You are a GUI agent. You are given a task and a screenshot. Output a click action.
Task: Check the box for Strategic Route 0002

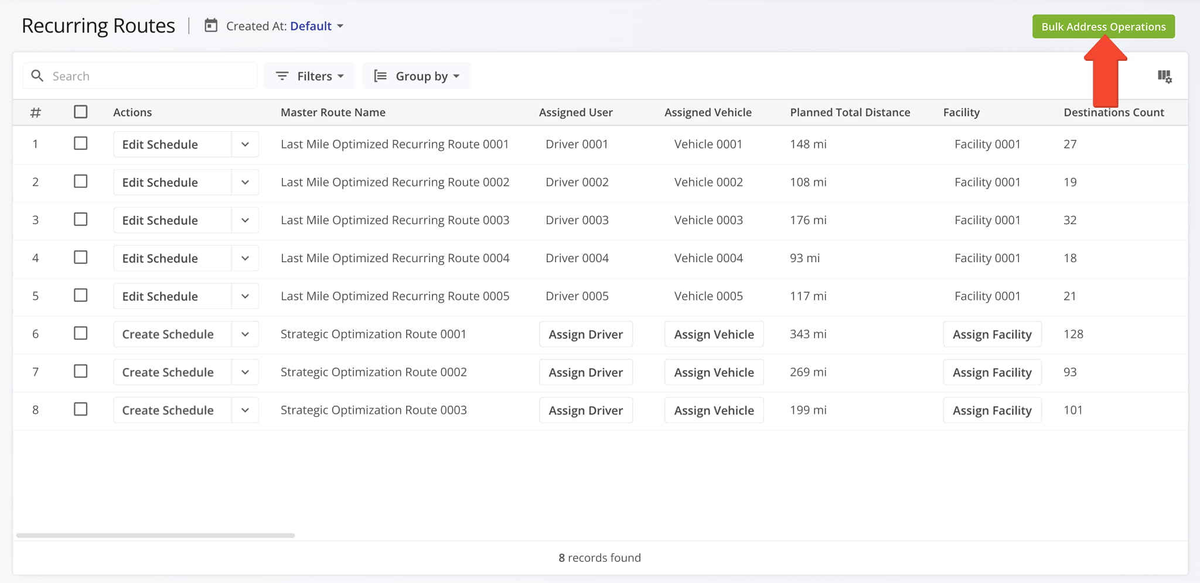tap(81, 372)
